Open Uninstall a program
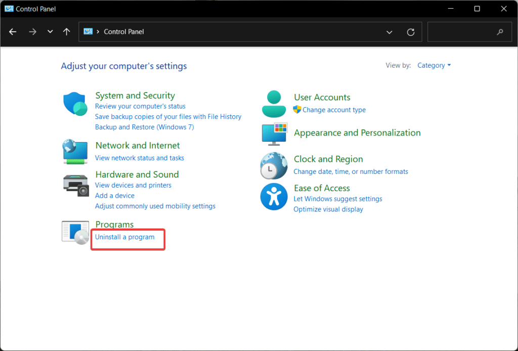 [125, 237]
